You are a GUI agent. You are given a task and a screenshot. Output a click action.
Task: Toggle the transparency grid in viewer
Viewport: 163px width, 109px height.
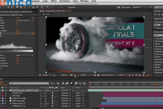pyautogui.click(x=98, y=75)
